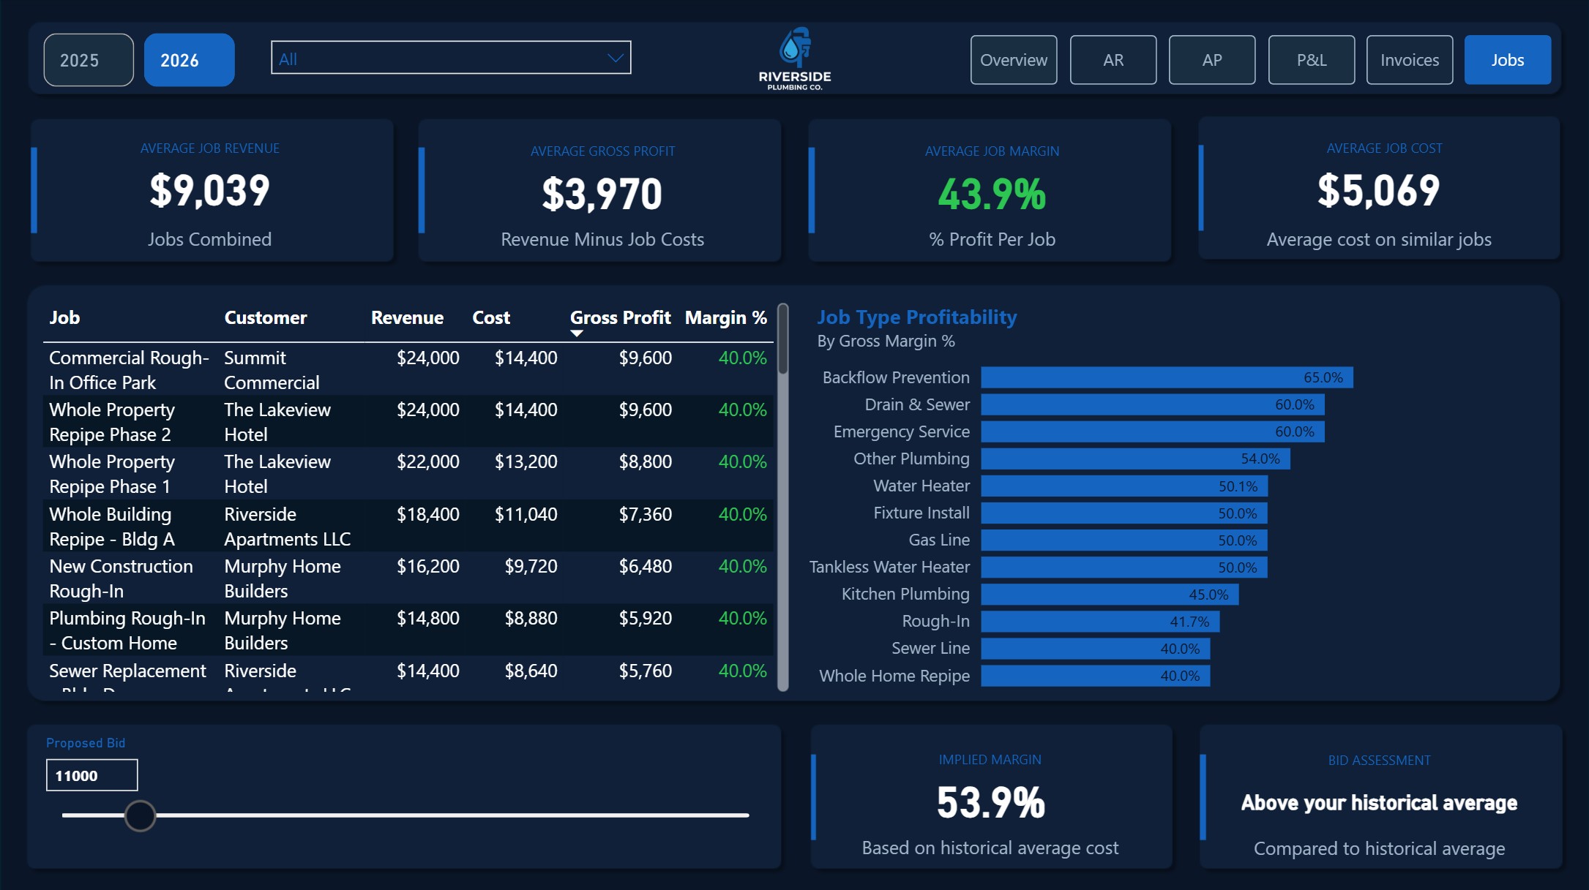Click the Job Type Profitability chart title

(x=917, y=317)
